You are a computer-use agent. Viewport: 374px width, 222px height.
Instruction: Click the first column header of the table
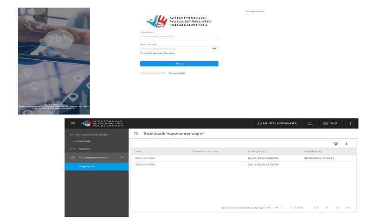pos(138,151)
